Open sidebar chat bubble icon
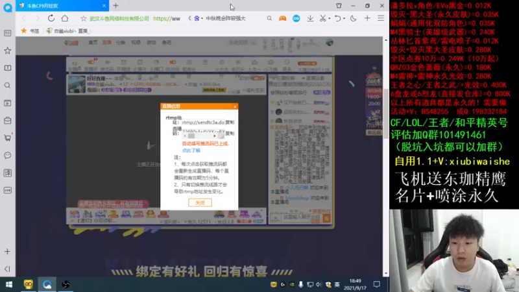This screenshot has width=519, height=292. point(7,155)
